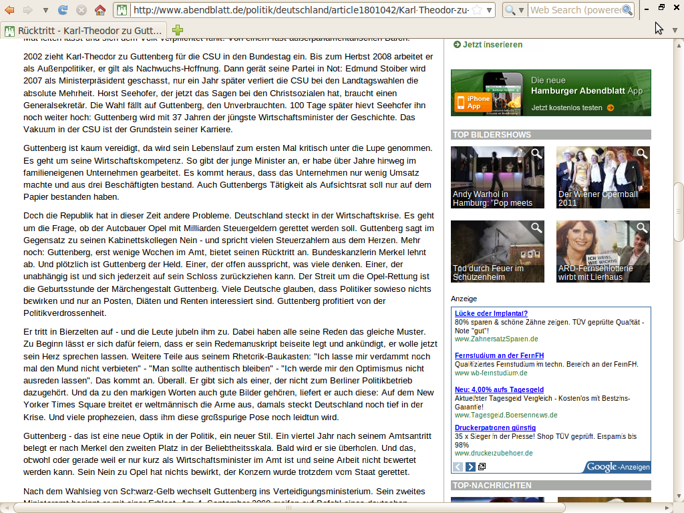Click the horizontal scrollbar right arrow
Image resolution: width=684 pixels, height=513 pixels.
pos(667,508)
